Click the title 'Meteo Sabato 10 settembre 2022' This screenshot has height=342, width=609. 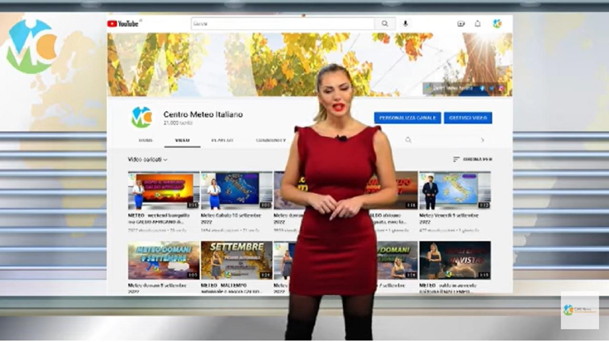pos(231,218)
